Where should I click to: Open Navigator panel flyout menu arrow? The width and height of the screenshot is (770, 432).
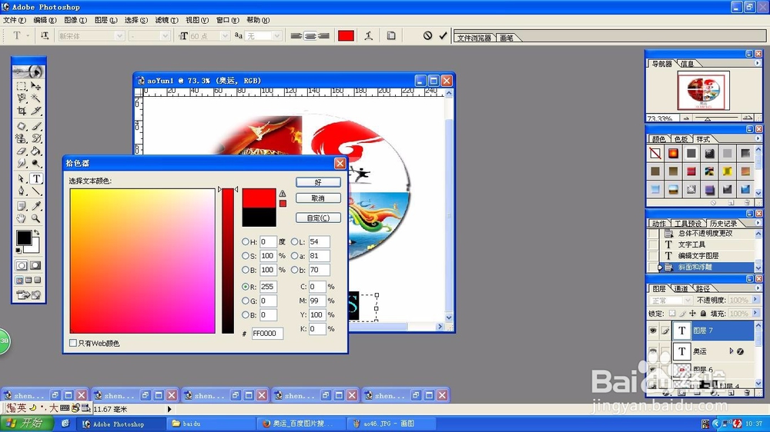point(757,63)
